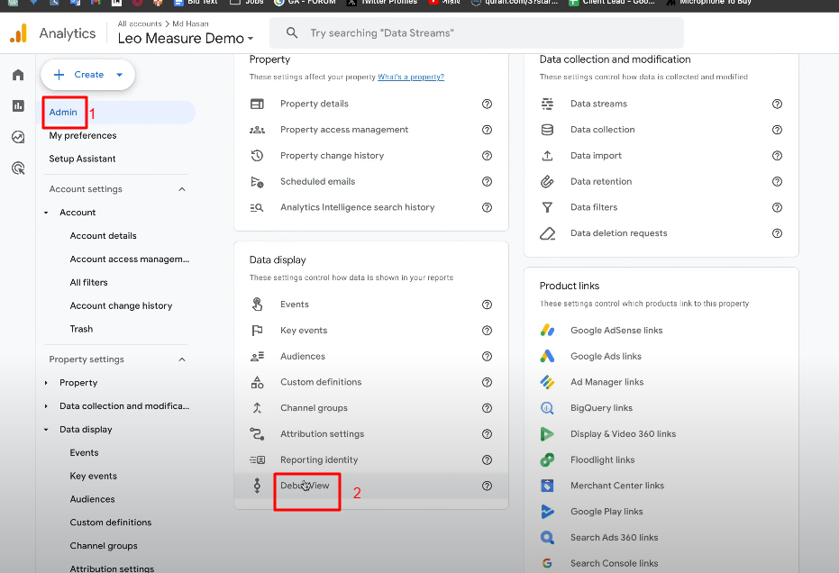Open Setup Assistant in the sidebar
Viewport: 839px width, 573px height.
pos(82,159)
